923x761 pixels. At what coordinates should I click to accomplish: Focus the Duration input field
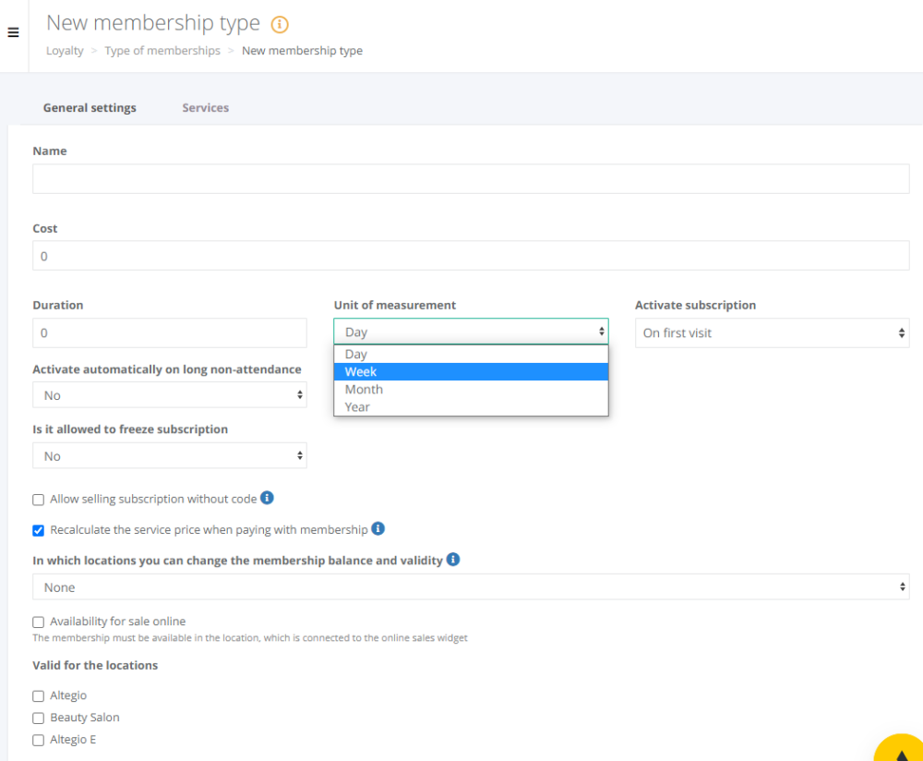pyautogui.click(x=170, y=332)
